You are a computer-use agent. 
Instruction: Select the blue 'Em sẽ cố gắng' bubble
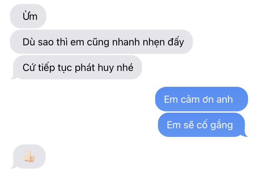tap(203, 125)
